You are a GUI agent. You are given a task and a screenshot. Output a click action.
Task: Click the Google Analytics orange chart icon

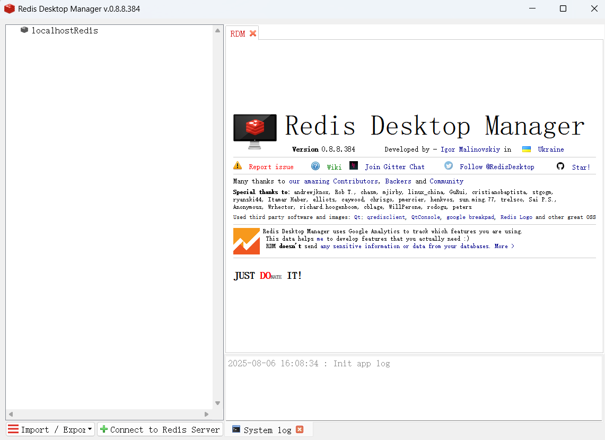(247, 241)
